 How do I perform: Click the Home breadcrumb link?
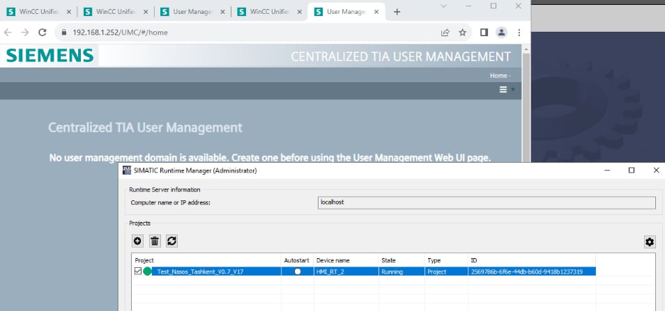pyautogui.click(x=498, y=76)
